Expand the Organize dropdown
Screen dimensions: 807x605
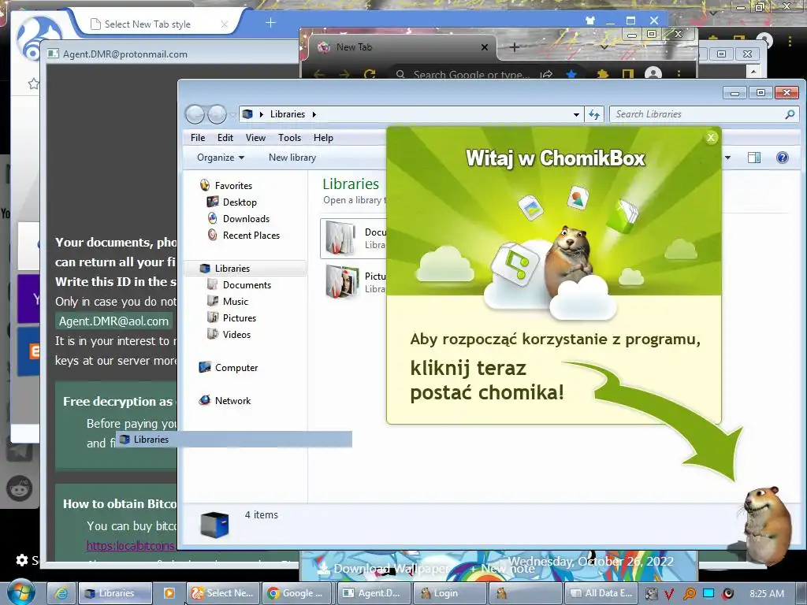point(221,158)
